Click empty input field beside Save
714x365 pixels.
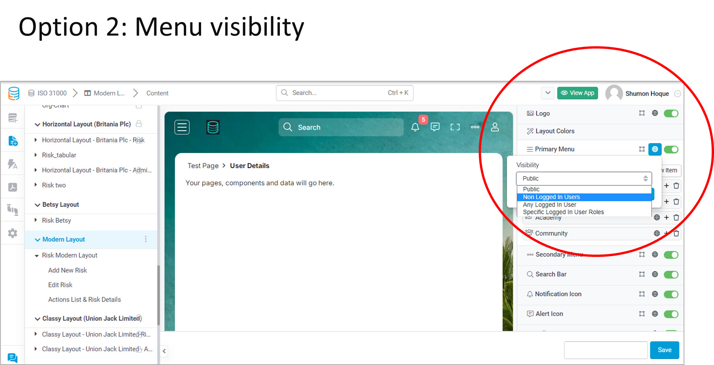(606, 350)
